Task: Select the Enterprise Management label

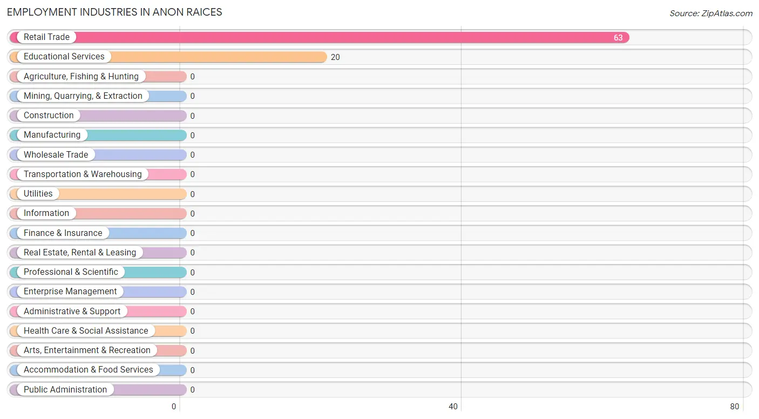Action: [70, 291]
